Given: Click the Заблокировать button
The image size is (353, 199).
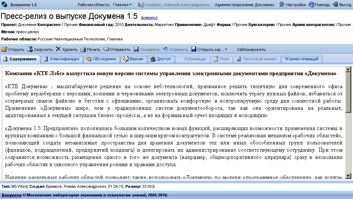Looking at the screenshot, I should (x=251, y=49).
